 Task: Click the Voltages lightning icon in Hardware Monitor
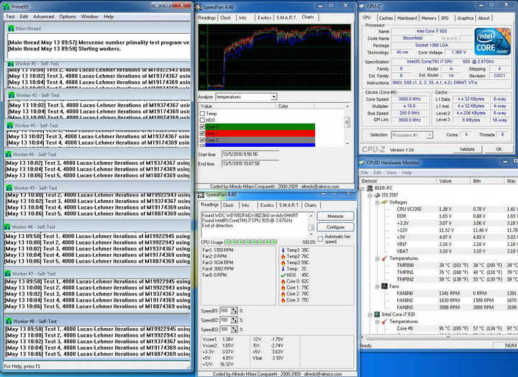[x=383, y=202]
